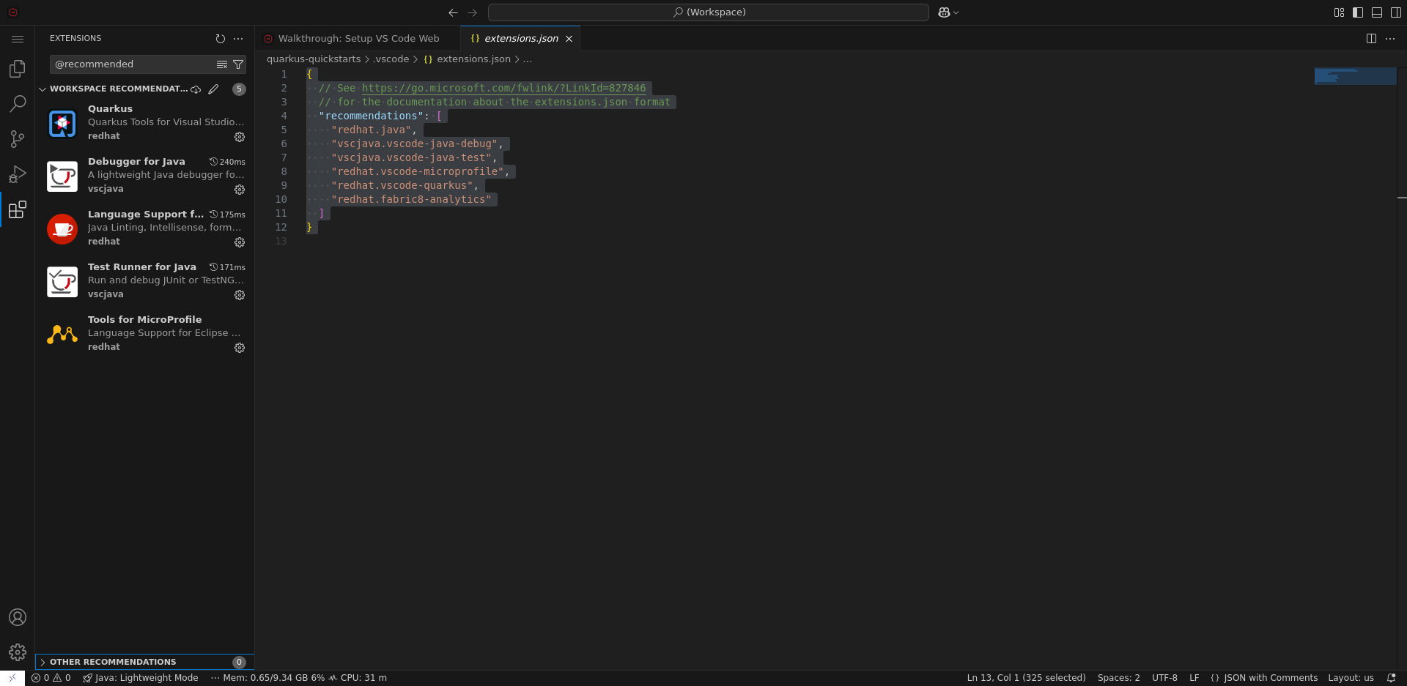Screen dimensions: 1407x686
Task: Refresh the extensions list
Action: click(221, 39)
